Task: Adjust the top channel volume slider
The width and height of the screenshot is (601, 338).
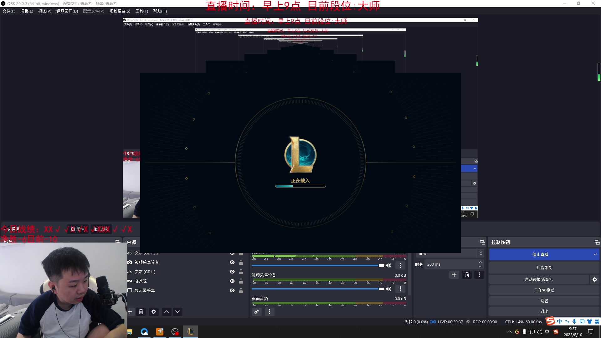Action: 318,265
